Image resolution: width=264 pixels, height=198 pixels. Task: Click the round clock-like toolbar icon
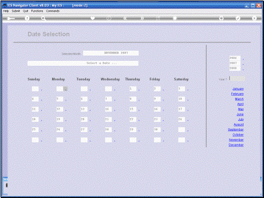(109, 19)
